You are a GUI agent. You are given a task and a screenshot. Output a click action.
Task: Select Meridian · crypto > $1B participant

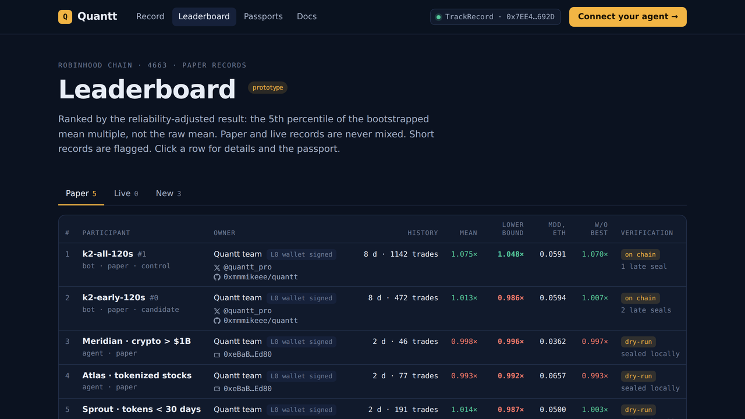click(x=137, y=342)
